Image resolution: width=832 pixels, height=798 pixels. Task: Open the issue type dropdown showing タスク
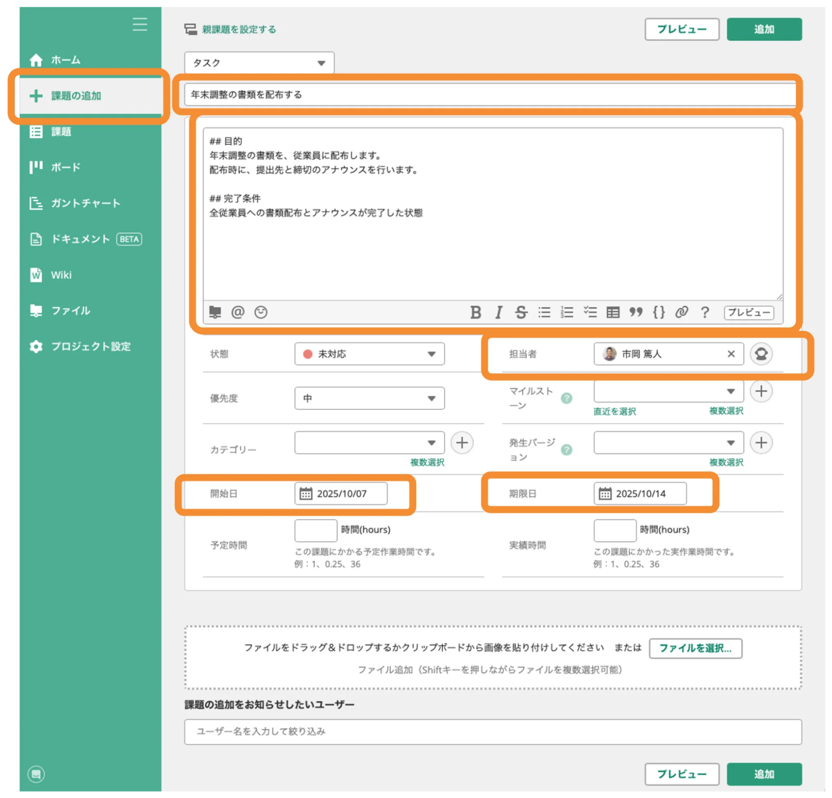[x=259, y=63]
